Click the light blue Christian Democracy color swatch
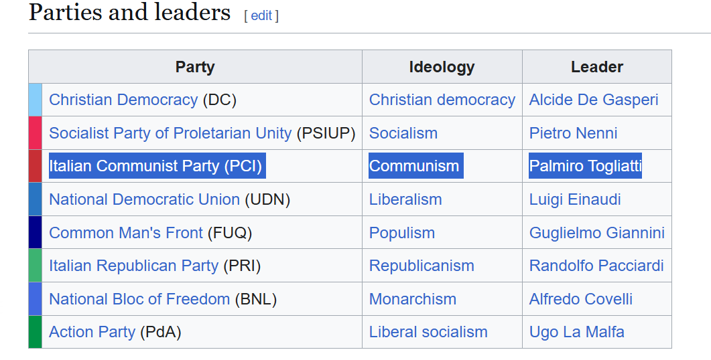The image size is (711, 360). pos(36,100)
